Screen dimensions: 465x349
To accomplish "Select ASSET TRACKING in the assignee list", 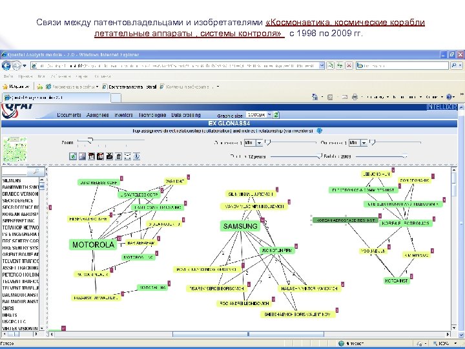I will coord(21,268).
